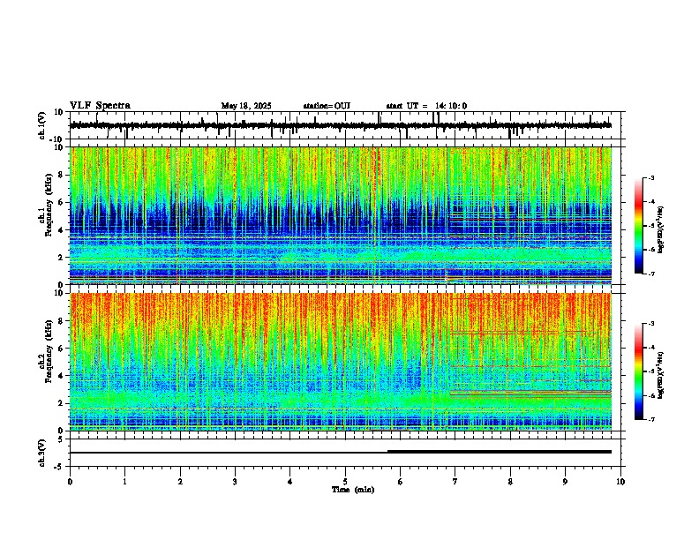Click the ch.3 flat voltage trace

[x=340, y=453]
